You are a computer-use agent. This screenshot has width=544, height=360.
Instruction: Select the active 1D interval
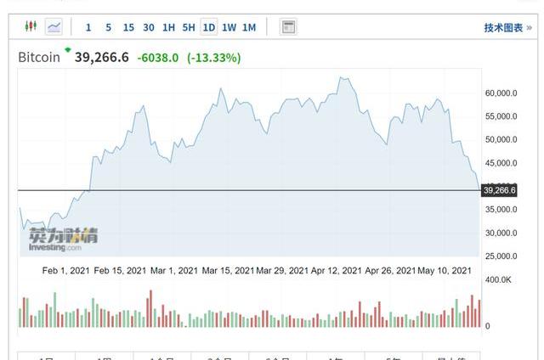click(x=209, y=27)
